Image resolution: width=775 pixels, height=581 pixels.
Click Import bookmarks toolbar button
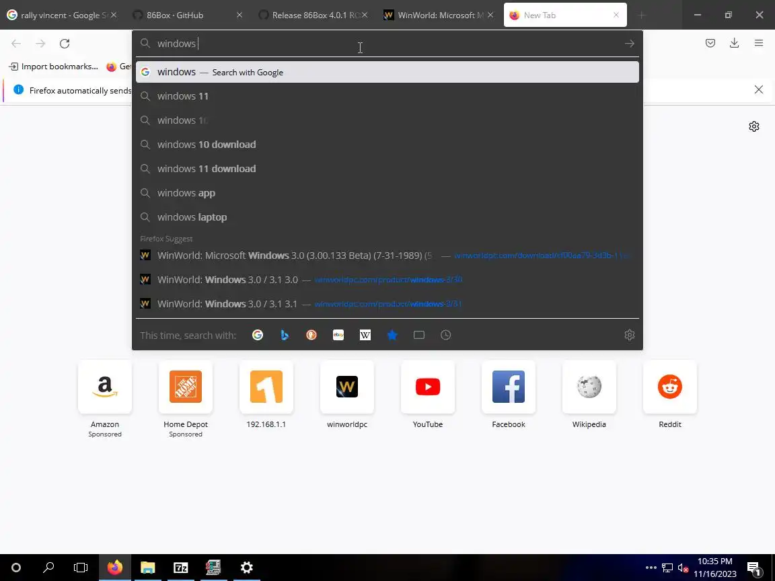(53, 66)
